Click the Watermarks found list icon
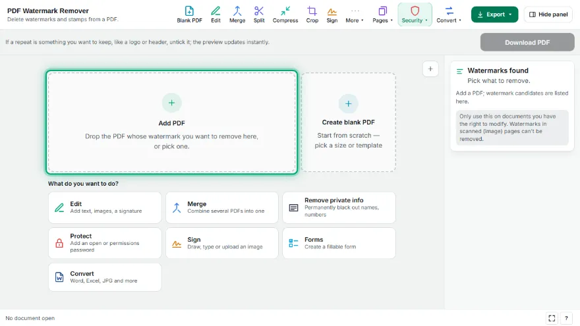 (460, 71)
